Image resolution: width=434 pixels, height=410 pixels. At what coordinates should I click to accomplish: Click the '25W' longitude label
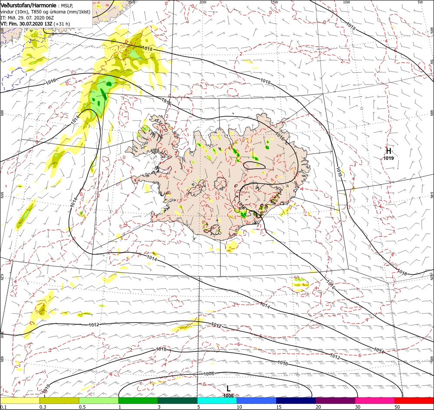(132, 2)
